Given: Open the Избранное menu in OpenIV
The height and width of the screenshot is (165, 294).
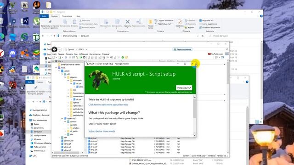Looking at the screenshot, I should (x=83, y=54).
